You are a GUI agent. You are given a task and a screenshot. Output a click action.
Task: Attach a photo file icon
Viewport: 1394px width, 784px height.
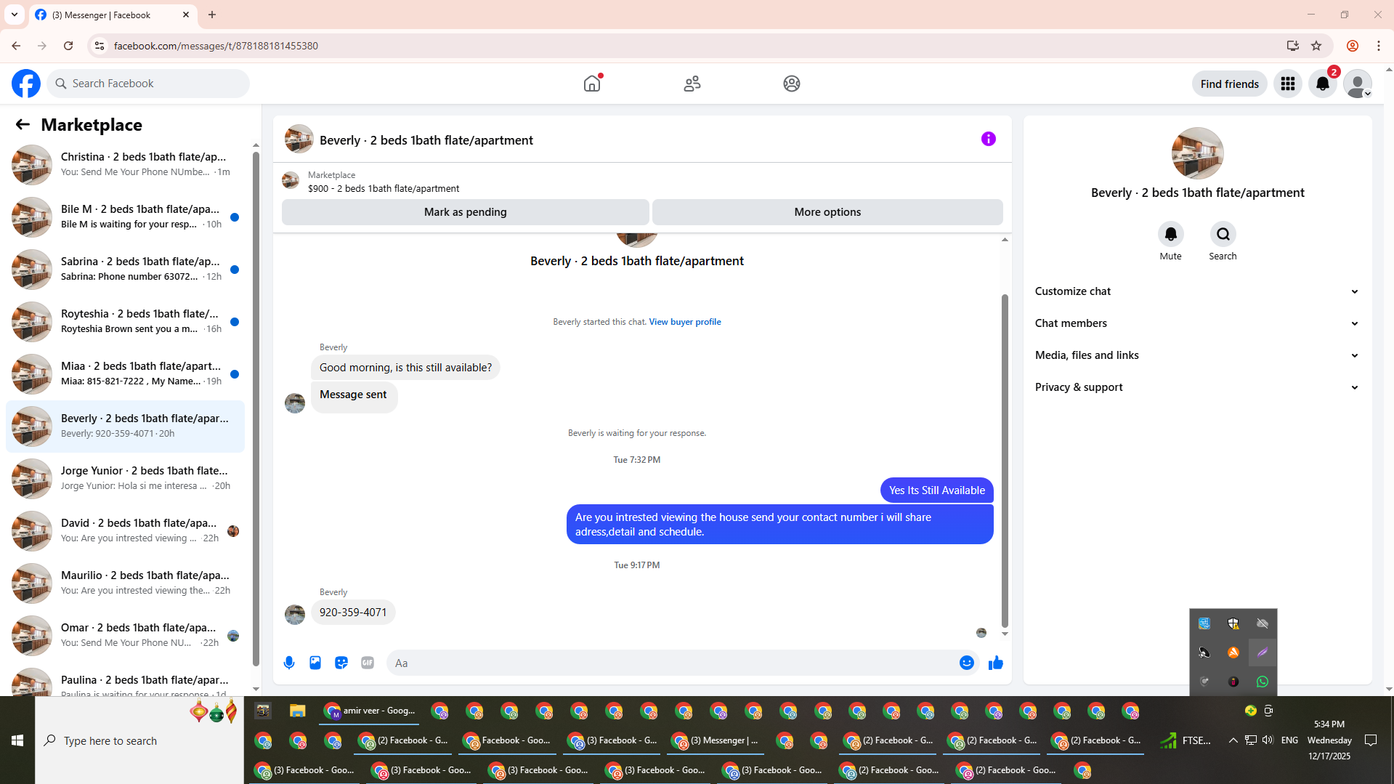315,663
